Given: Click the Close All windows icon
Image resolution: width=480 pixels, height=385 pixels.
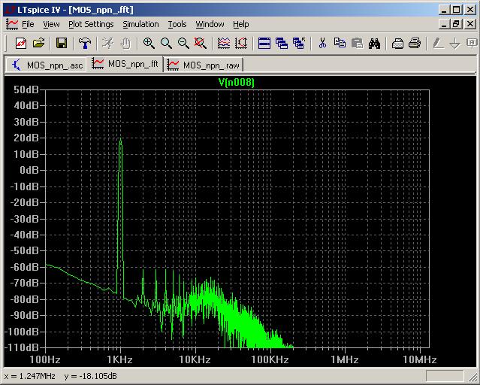Looking at the screenshot, I should tap(299, 43).
